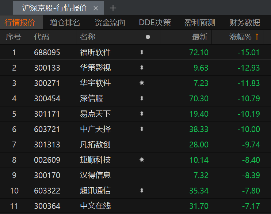
Task: Select the 中广天择 stock name
Action: [95, 129]
